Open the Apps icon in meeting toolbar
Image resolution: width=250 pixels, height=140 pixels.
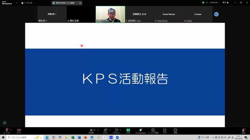pos(165,131)
